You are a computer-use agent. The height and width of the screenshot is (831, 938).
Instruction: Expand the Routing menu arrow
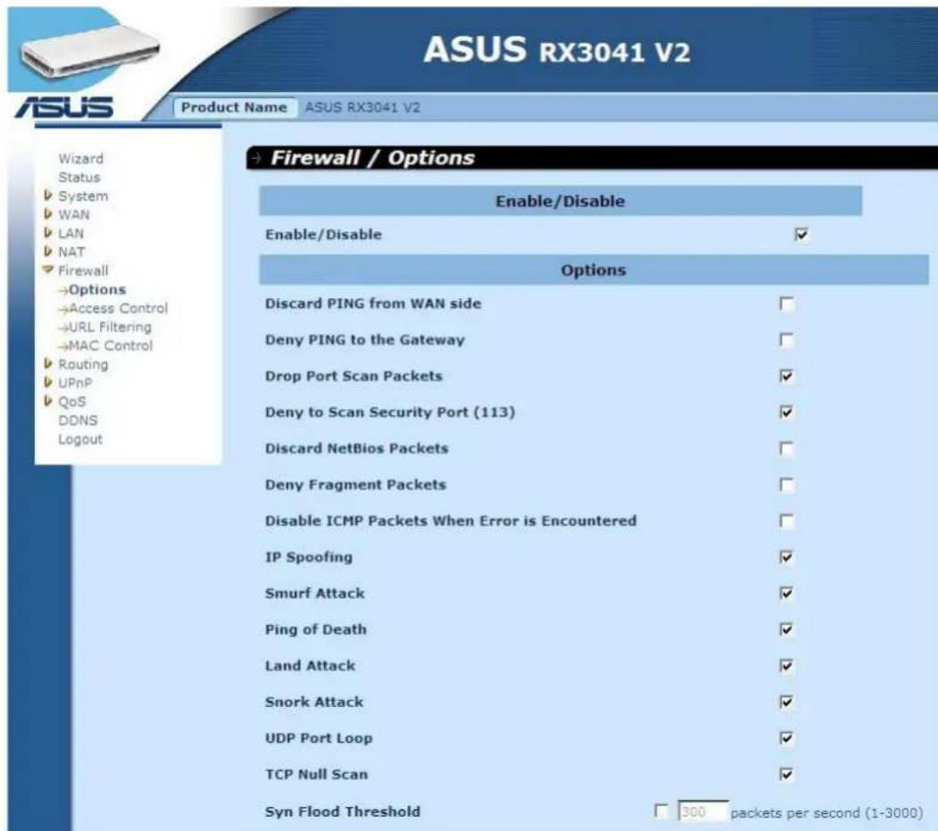click(48, 364)
